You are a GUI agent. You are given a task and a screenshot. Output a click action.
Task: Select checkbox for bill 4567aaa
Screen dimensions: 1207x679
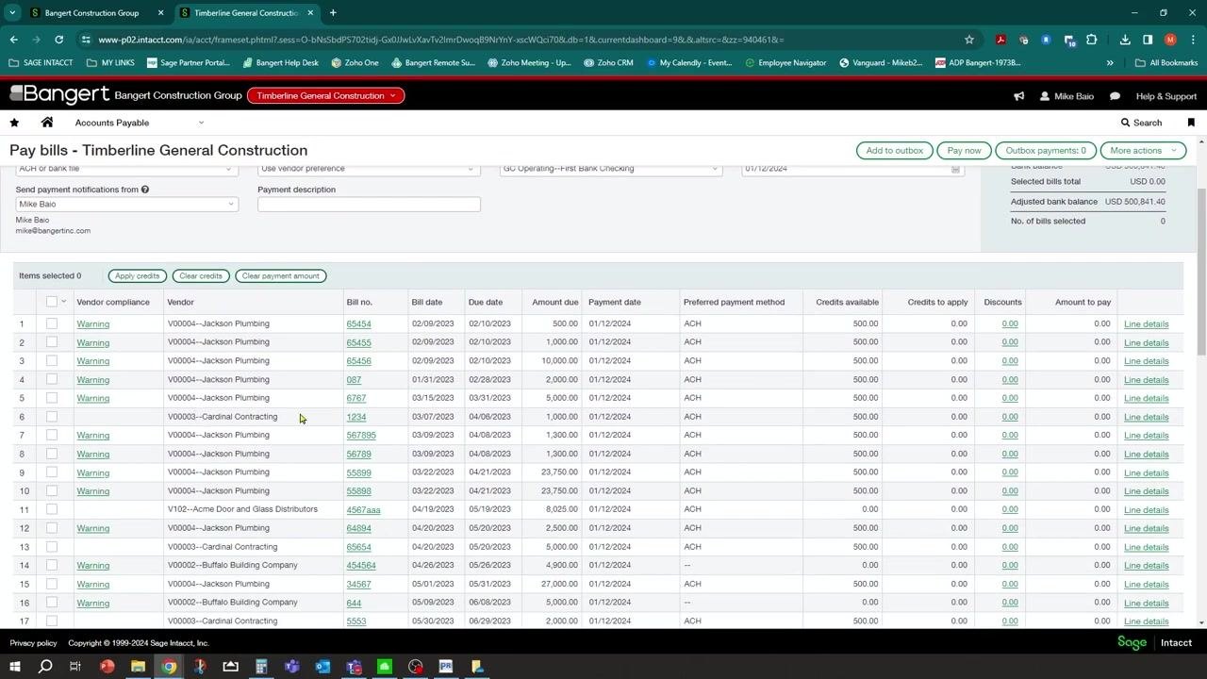[x=52, y=509]
